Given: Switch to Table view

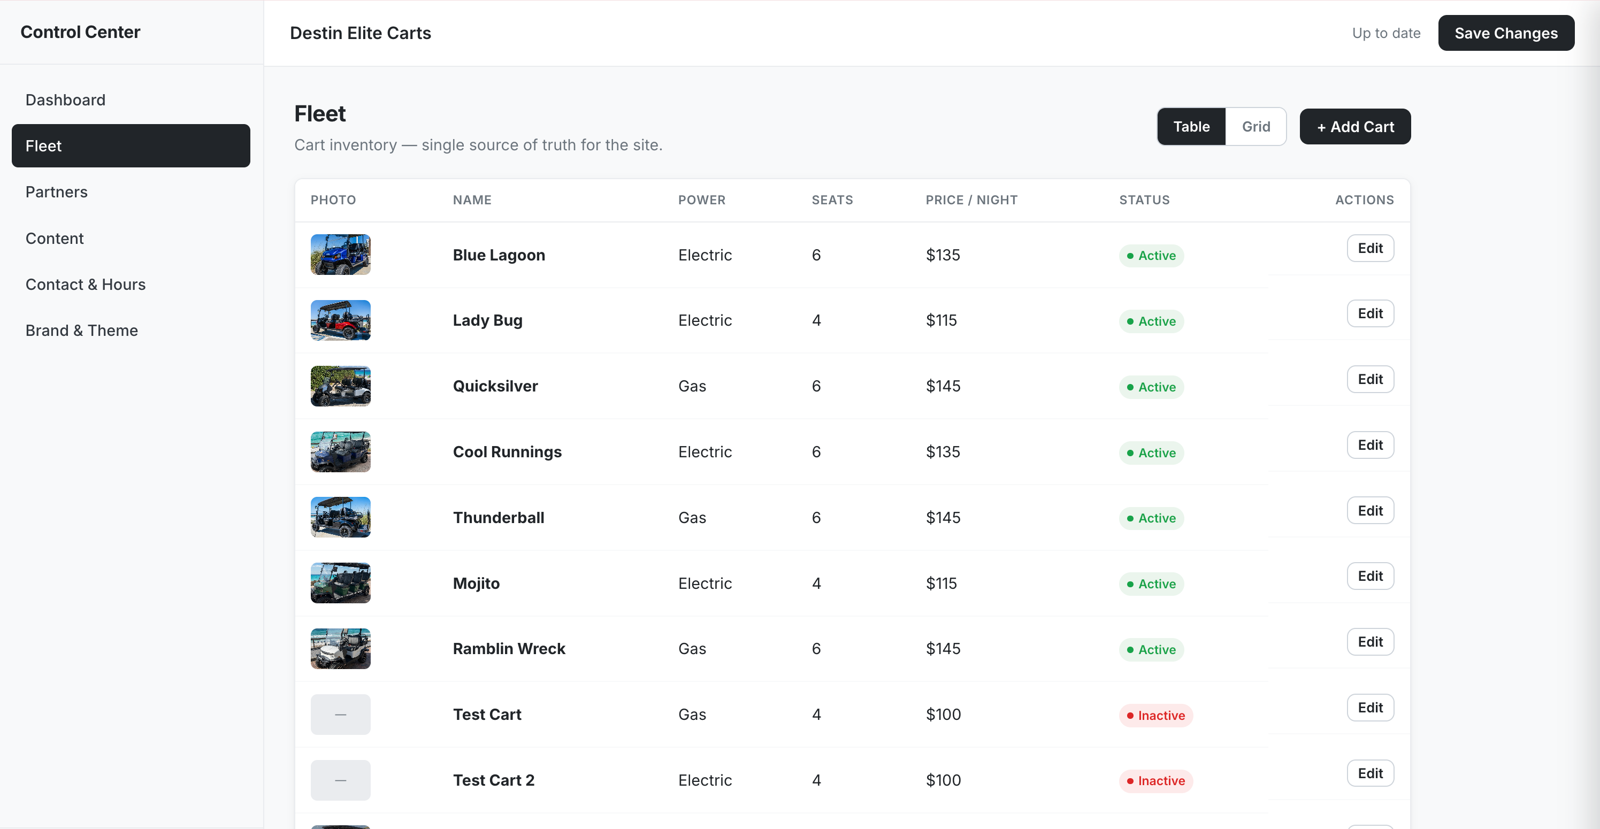Looking at the screenshot, I should [x=1191, y=127].
